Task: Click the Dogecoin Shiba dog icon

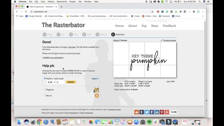Action: (96, 90)
